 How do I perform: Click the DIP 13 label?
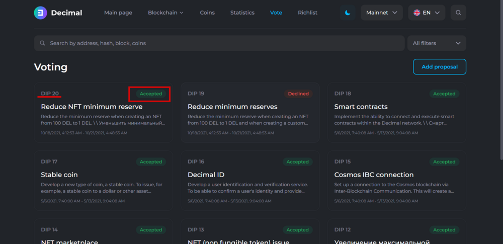196,229
